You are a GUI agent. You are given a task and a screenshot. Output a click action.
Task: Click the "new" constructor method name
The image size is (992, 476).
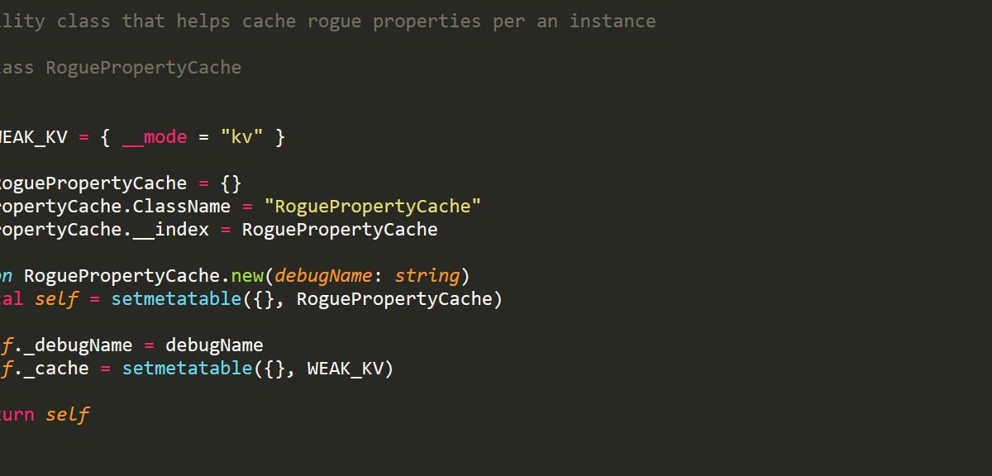[247, 275]
